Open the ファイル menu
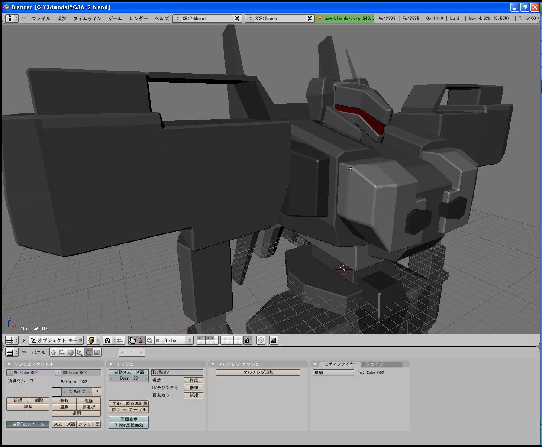Viewport: 542px width, 447px height. pyautogui.click(x=41, y=19)
